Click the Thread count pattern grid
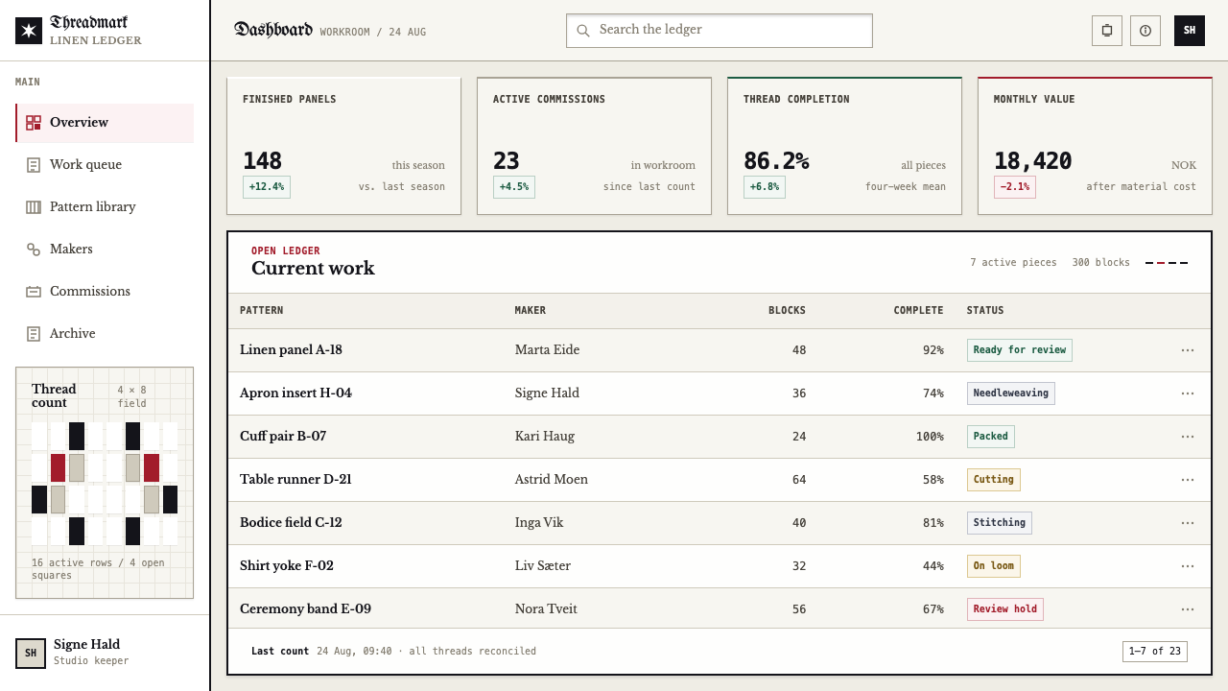 pos(105,484)
